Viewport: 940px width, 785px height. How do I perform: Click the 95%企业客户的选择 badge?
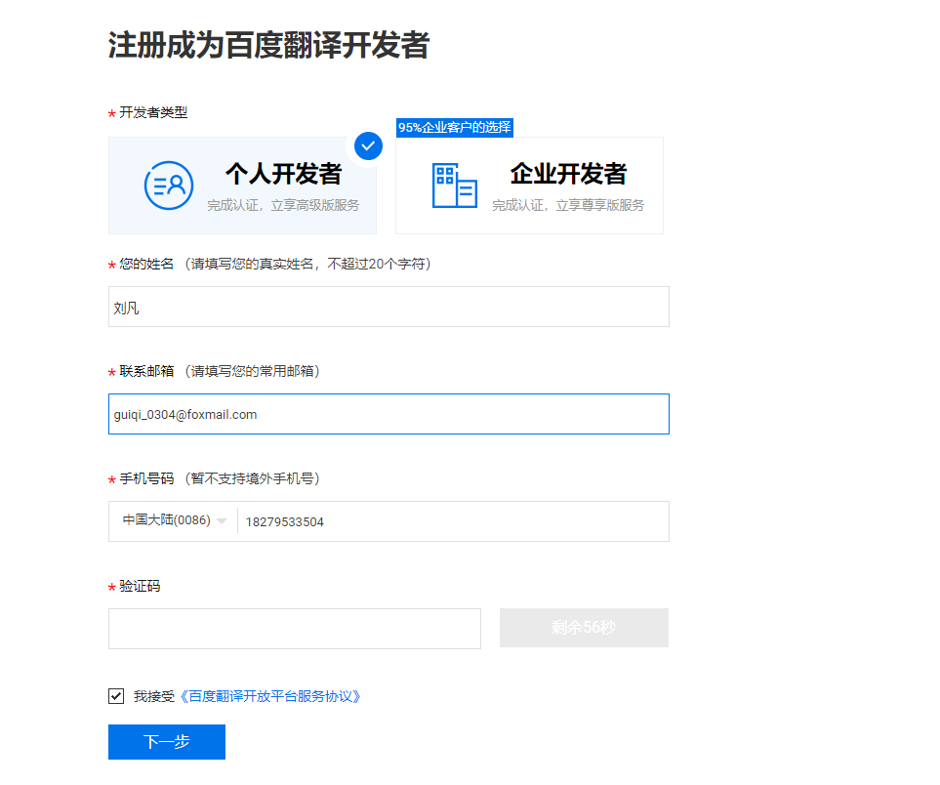455,127
